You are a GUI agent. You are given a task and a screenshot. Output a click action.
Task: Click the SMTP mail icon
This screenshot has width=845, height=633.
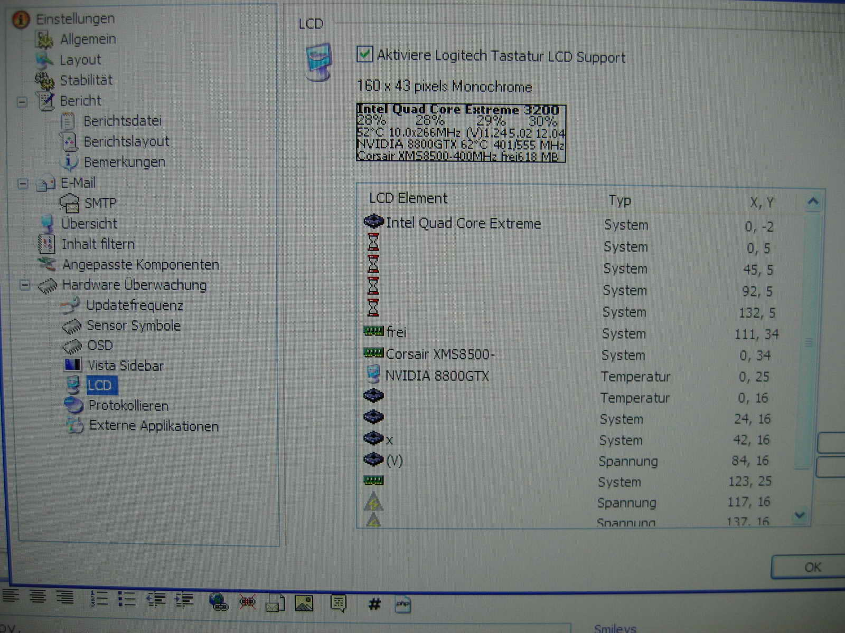click(69, 203)
